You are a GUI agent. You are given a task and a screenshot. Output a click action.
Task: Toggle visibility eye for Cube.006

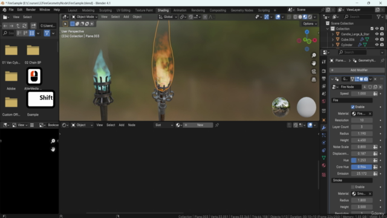[x=377, y=39]
